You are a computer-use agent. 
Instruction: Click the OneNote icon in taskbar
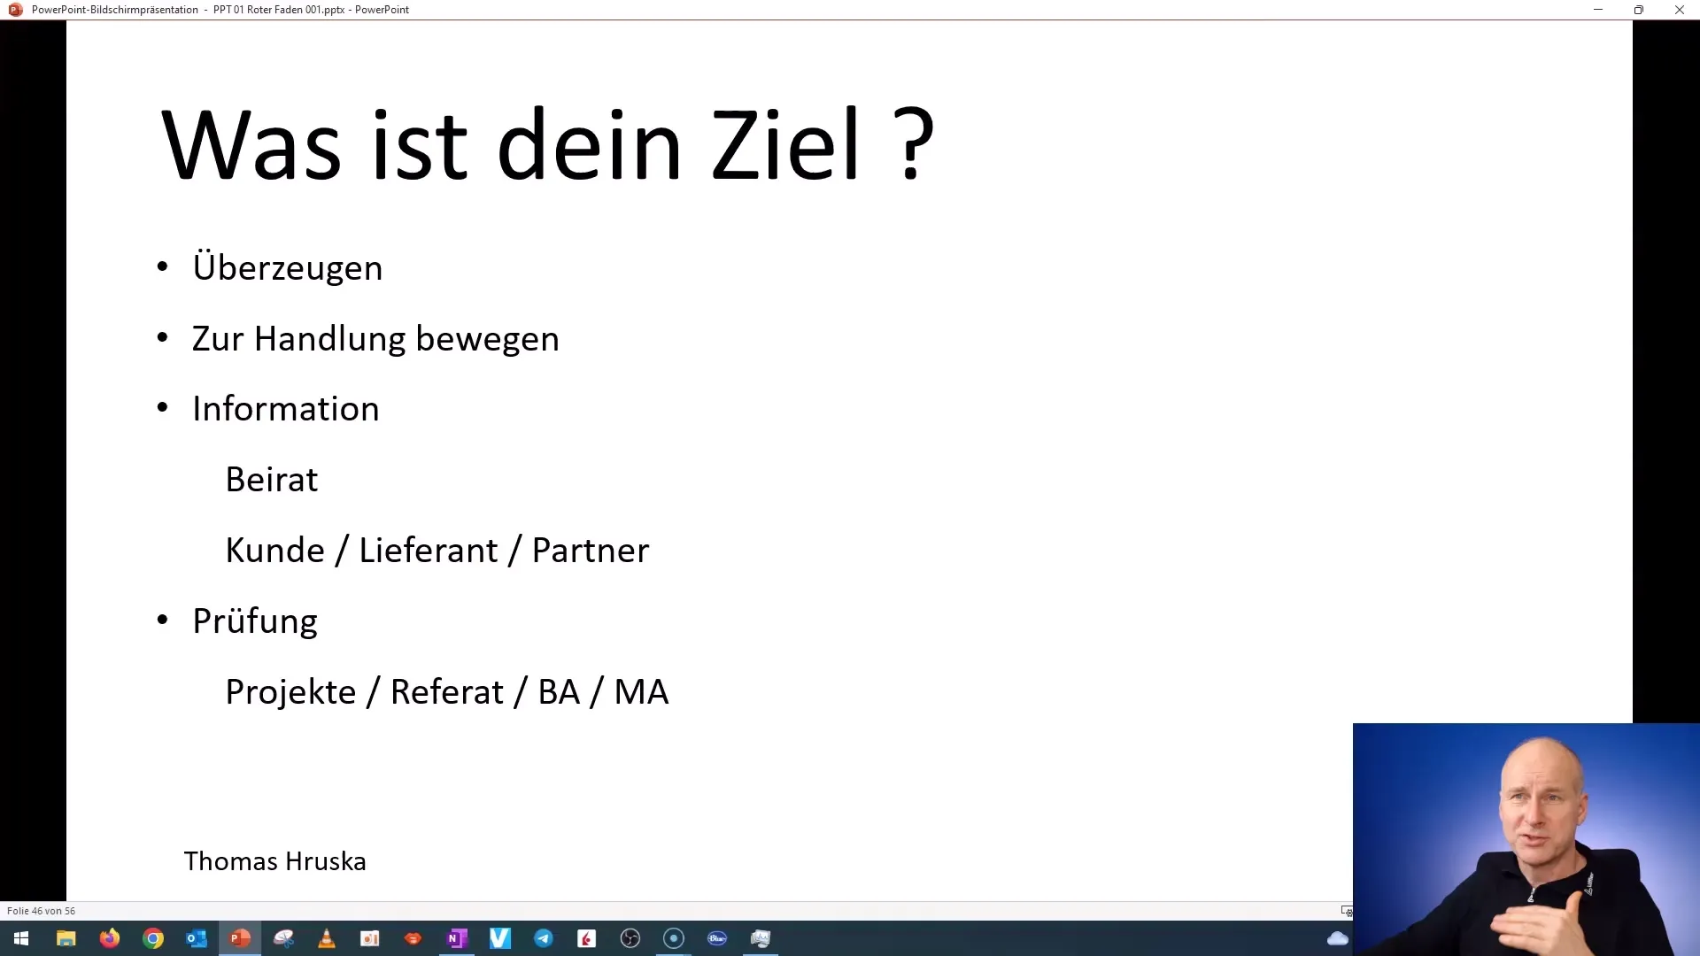click(457, 937)
